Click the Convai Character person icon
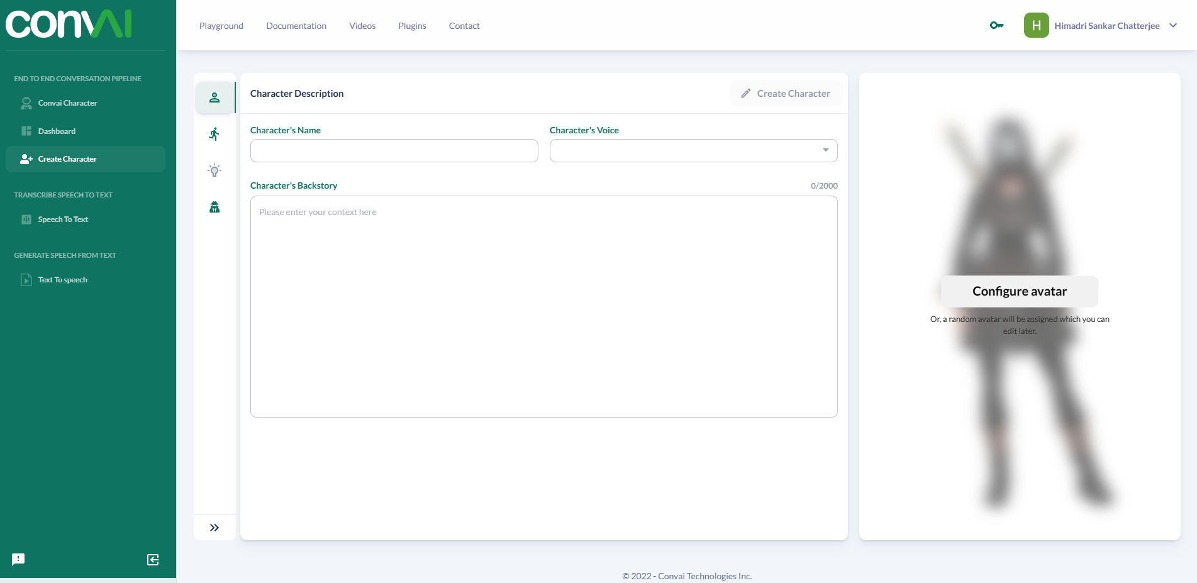Image resolution: width=1197 pixels, height=583 pixels. tap(26, 103)
